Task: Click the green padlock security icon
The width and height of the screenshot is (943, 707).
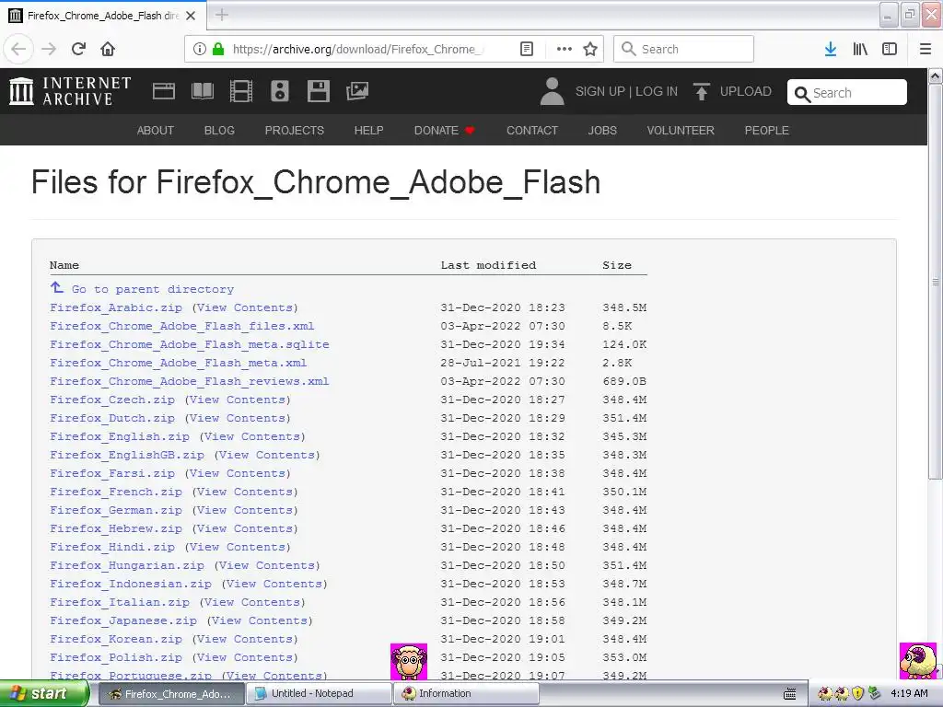Action: click(218, 50)
